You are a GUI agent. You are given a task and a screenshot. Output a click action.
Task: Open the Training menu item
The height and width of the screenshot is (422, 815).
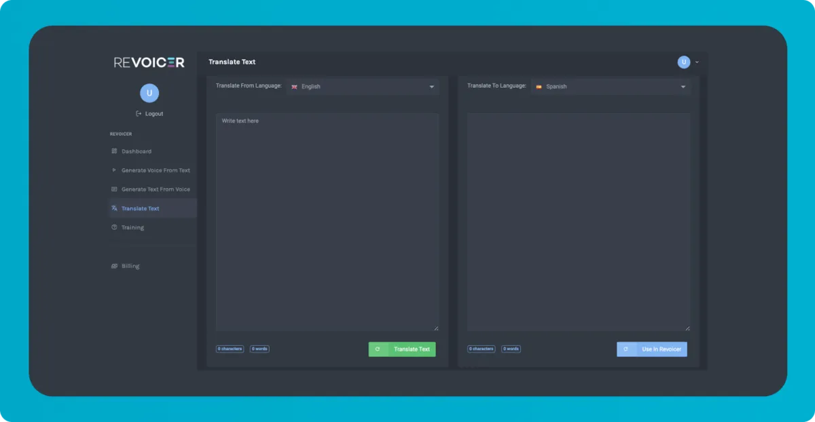click(x=132, y=227)
